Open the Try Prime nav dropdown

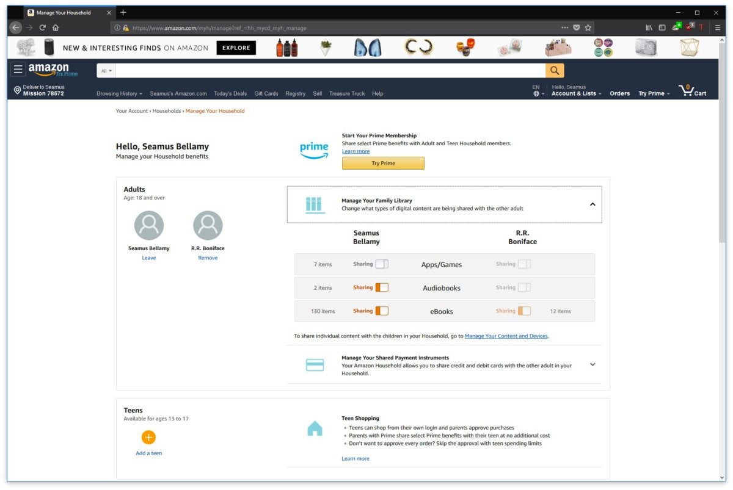point(654,93)
